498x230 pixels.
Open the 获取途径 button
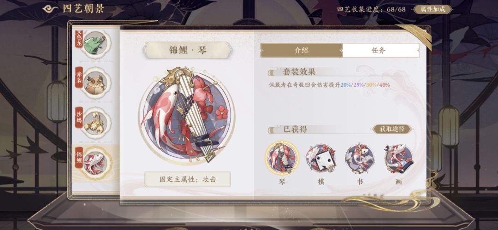[391, 129]
